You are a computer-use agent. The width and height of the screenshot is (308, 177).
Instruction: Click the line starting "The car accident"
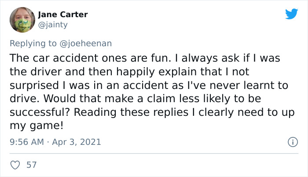[145, 58]
